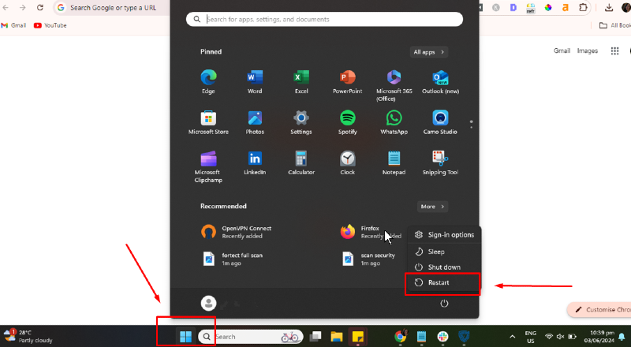Open Chrome extensions puzzle icon
The width and height of the screenshot is (631, 347).
tap(583, 7)
